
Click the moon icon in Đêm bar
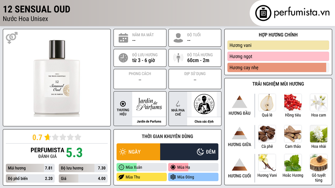pyautogui.click(x=200, y=152)
